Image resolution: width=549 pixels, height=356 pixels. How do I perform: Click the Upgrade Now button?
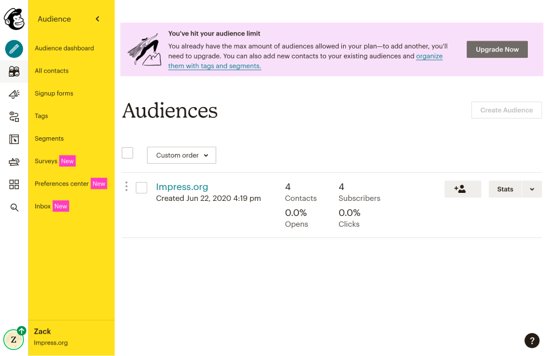(x=497, y=49)
